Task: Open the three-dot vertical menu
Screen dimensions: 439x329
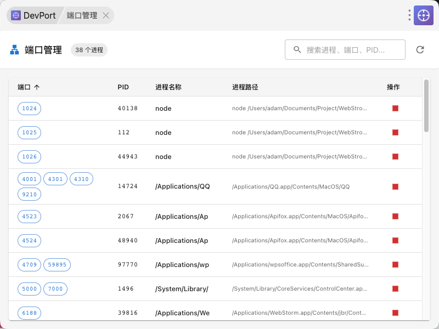Action: pos(409,15)
